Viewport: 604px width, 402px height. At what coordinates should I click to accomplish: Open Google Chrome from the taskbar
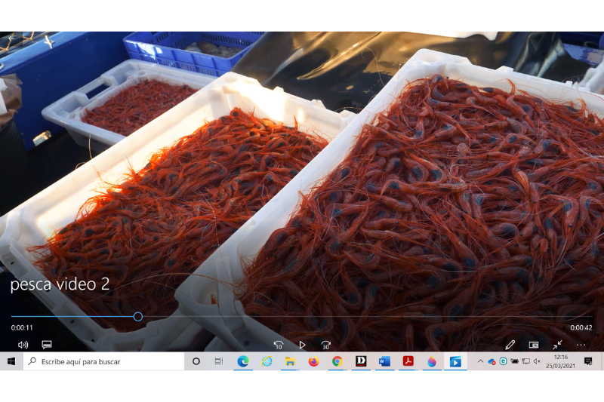[337, 362]
